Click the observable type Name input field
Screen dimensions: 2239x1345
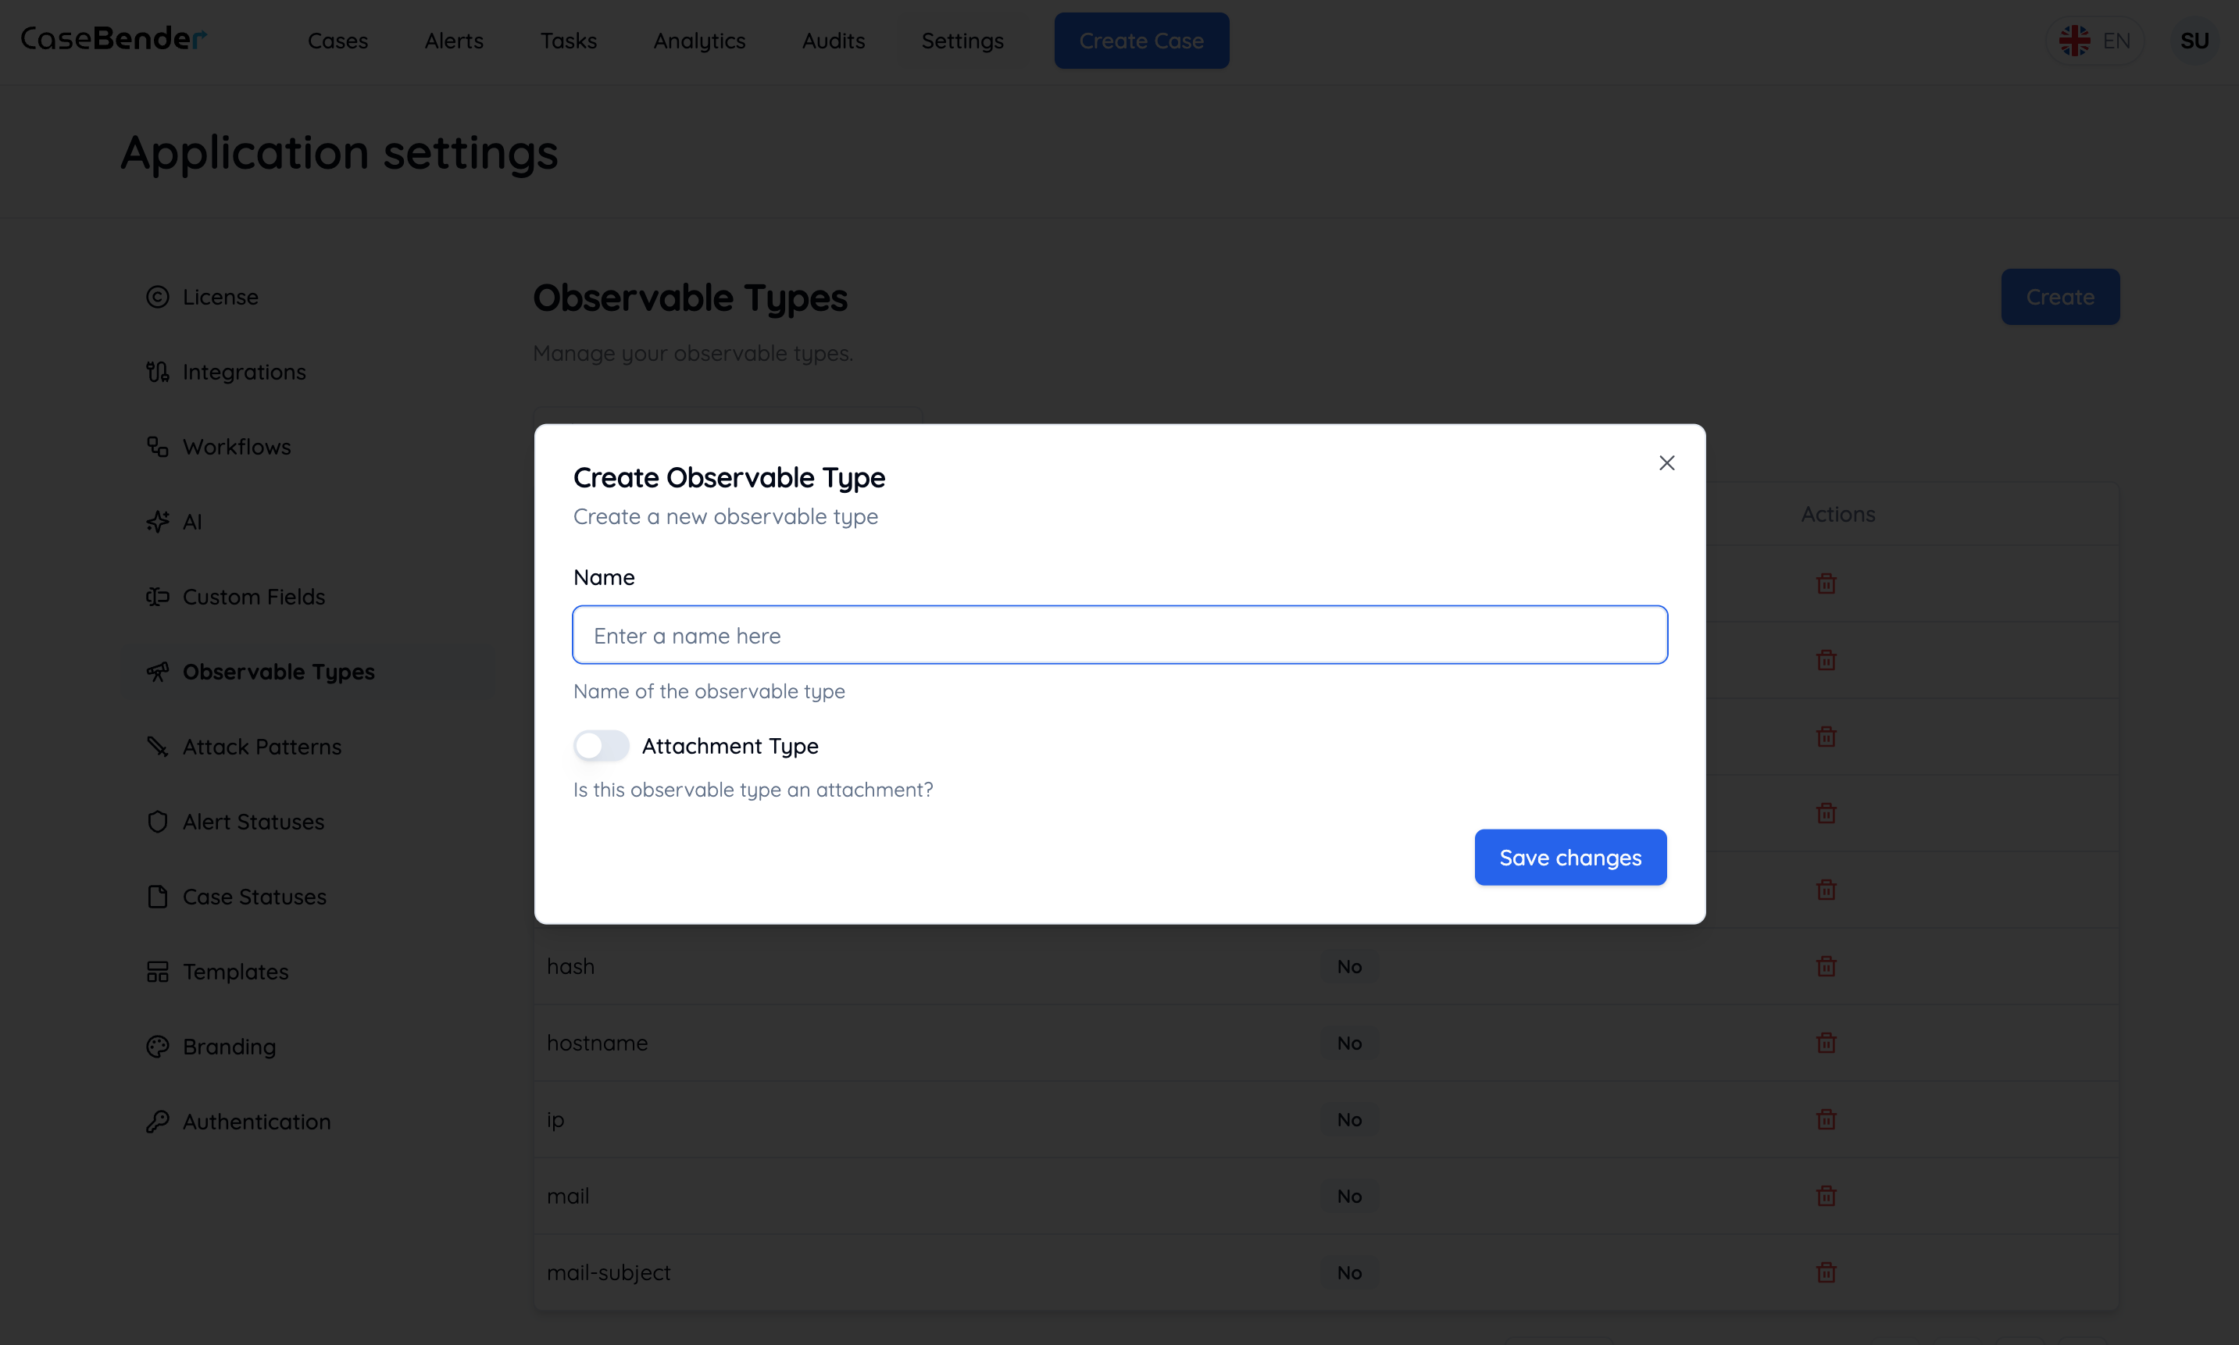click(x=1119, y=634)
